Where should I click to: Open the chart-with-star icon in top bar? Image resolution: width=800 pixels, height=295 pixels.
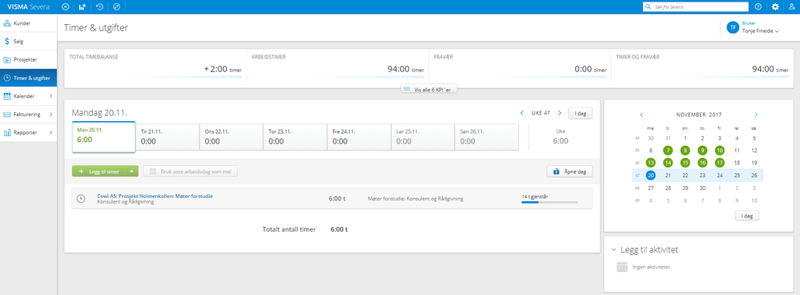click(82, 6)
